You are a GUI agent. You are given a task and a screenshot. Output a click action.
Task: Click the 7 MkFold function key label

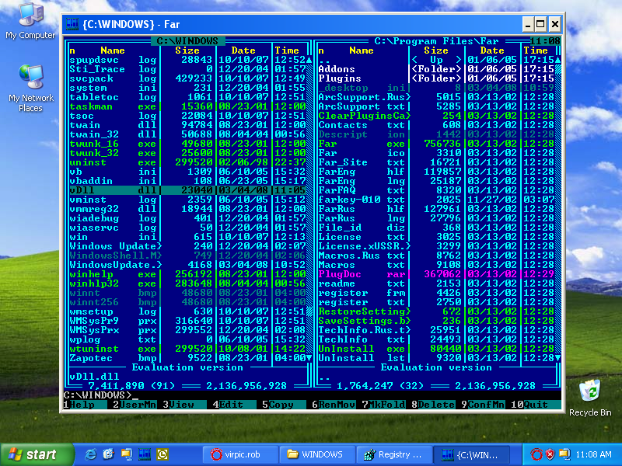[383, 405]
